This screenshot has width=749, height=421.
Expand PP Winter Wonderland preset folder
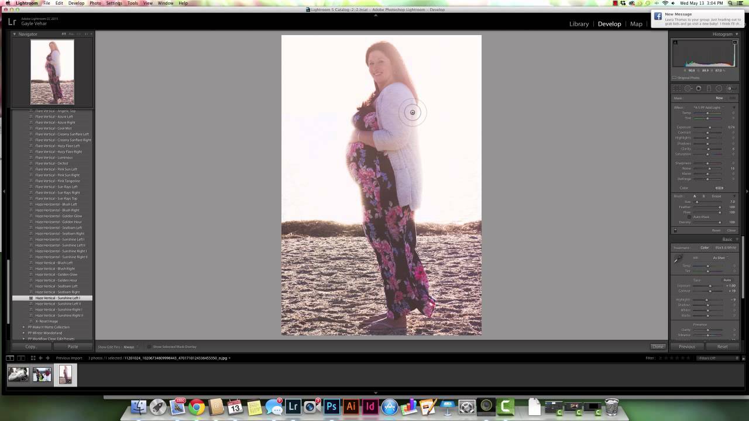click(x=24, y=333)
